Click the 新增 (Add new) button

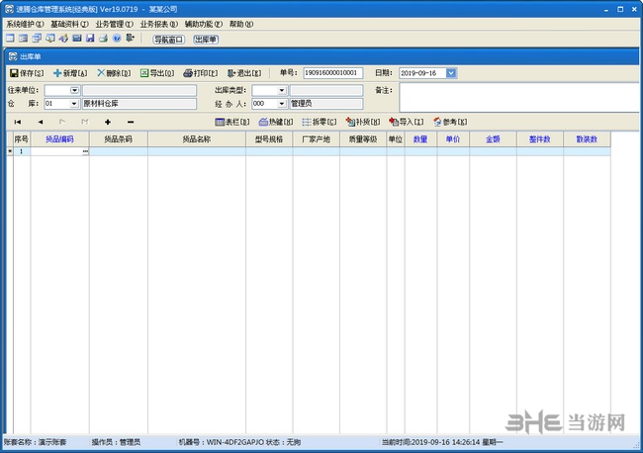click(x=71, y=73)
